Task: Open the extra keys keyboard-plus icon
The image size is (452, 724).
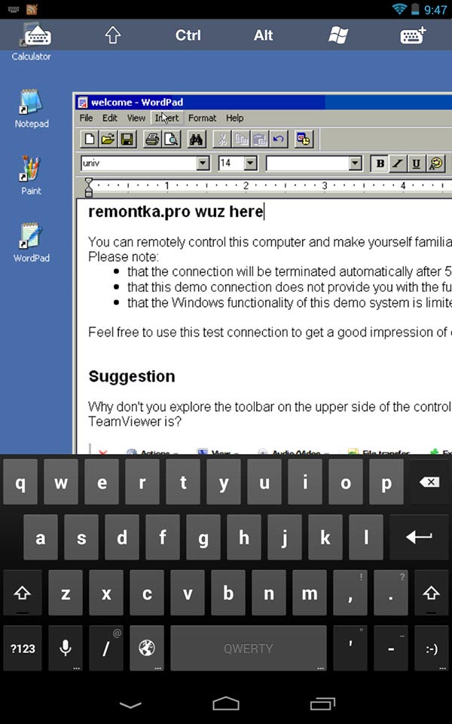Action: [x=413, y=35]
